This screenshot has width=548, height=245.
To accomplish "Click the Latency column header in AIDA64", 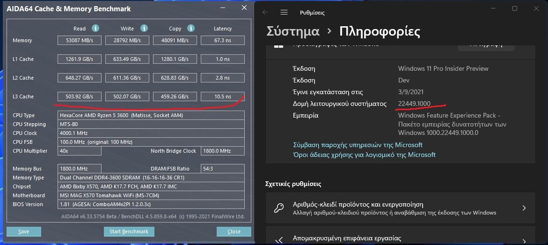I will tap(223, 29).
